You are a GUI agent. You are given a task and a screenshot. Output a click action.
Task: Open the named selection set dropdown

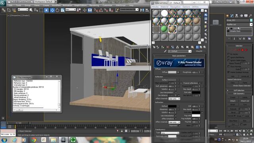pos(129,10)
